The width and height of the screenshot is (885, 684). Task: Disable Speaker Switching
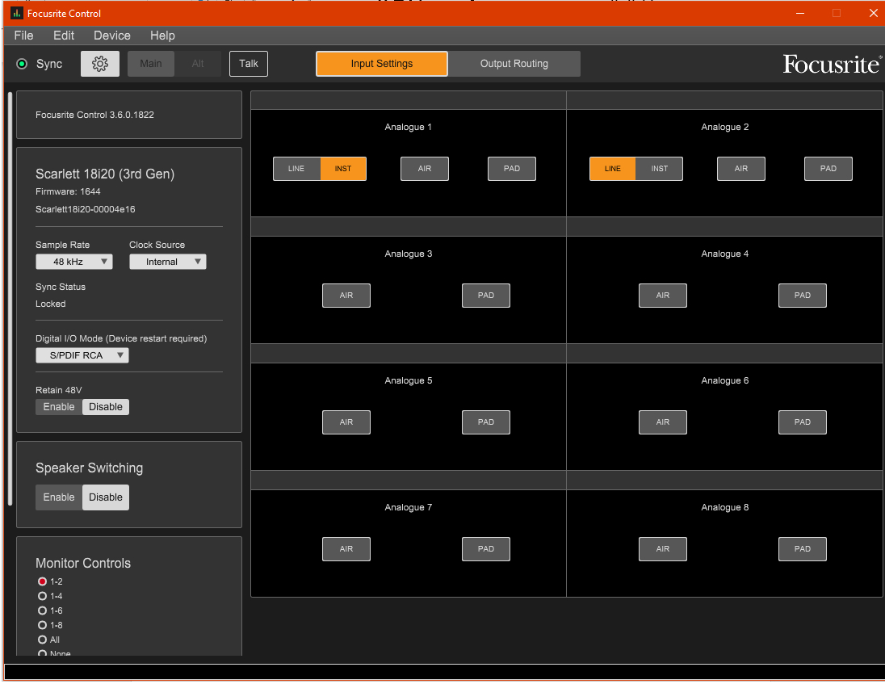(106, 497)
